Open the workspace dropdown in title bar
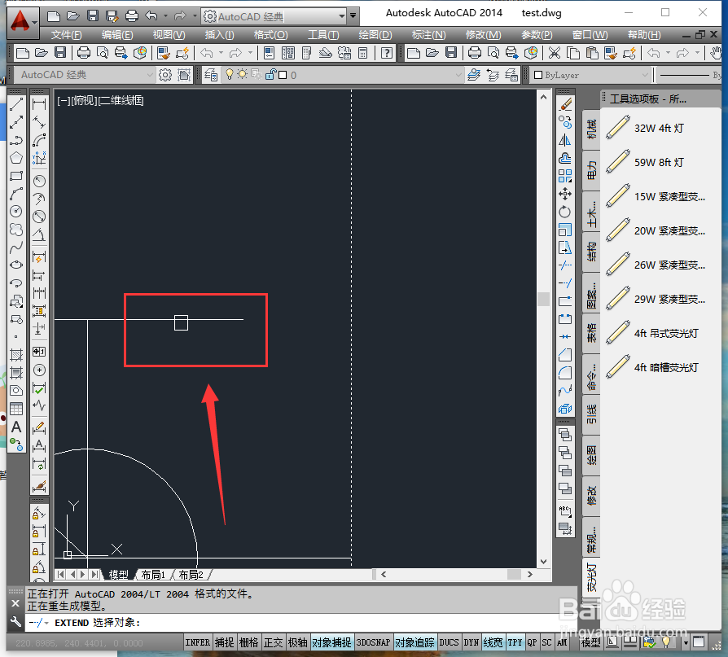The height and width of the screenshot is (657, 728). pos(342,16)
